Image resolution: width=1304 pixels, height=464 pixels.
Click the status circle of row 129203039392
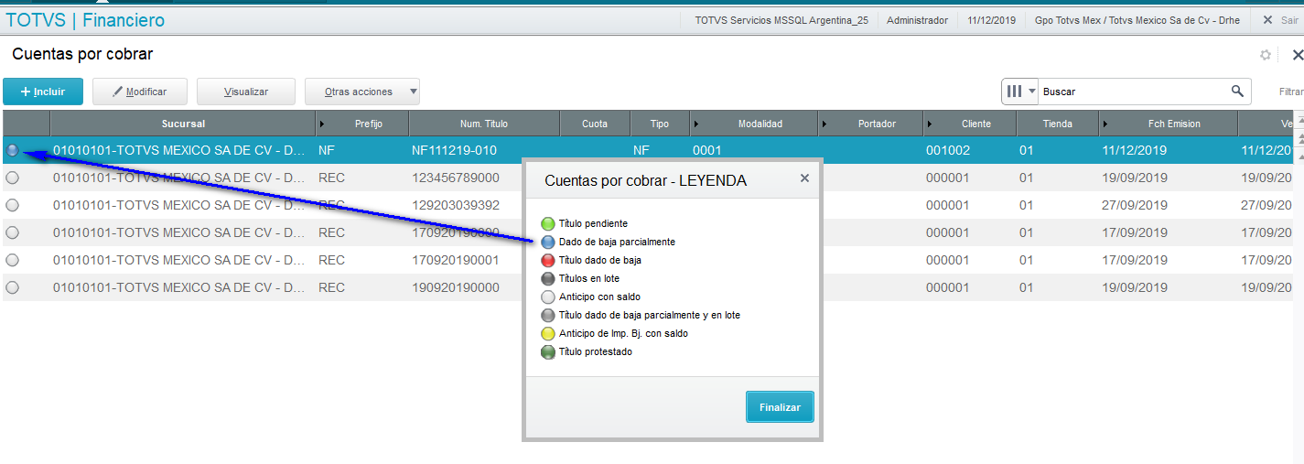13,205
